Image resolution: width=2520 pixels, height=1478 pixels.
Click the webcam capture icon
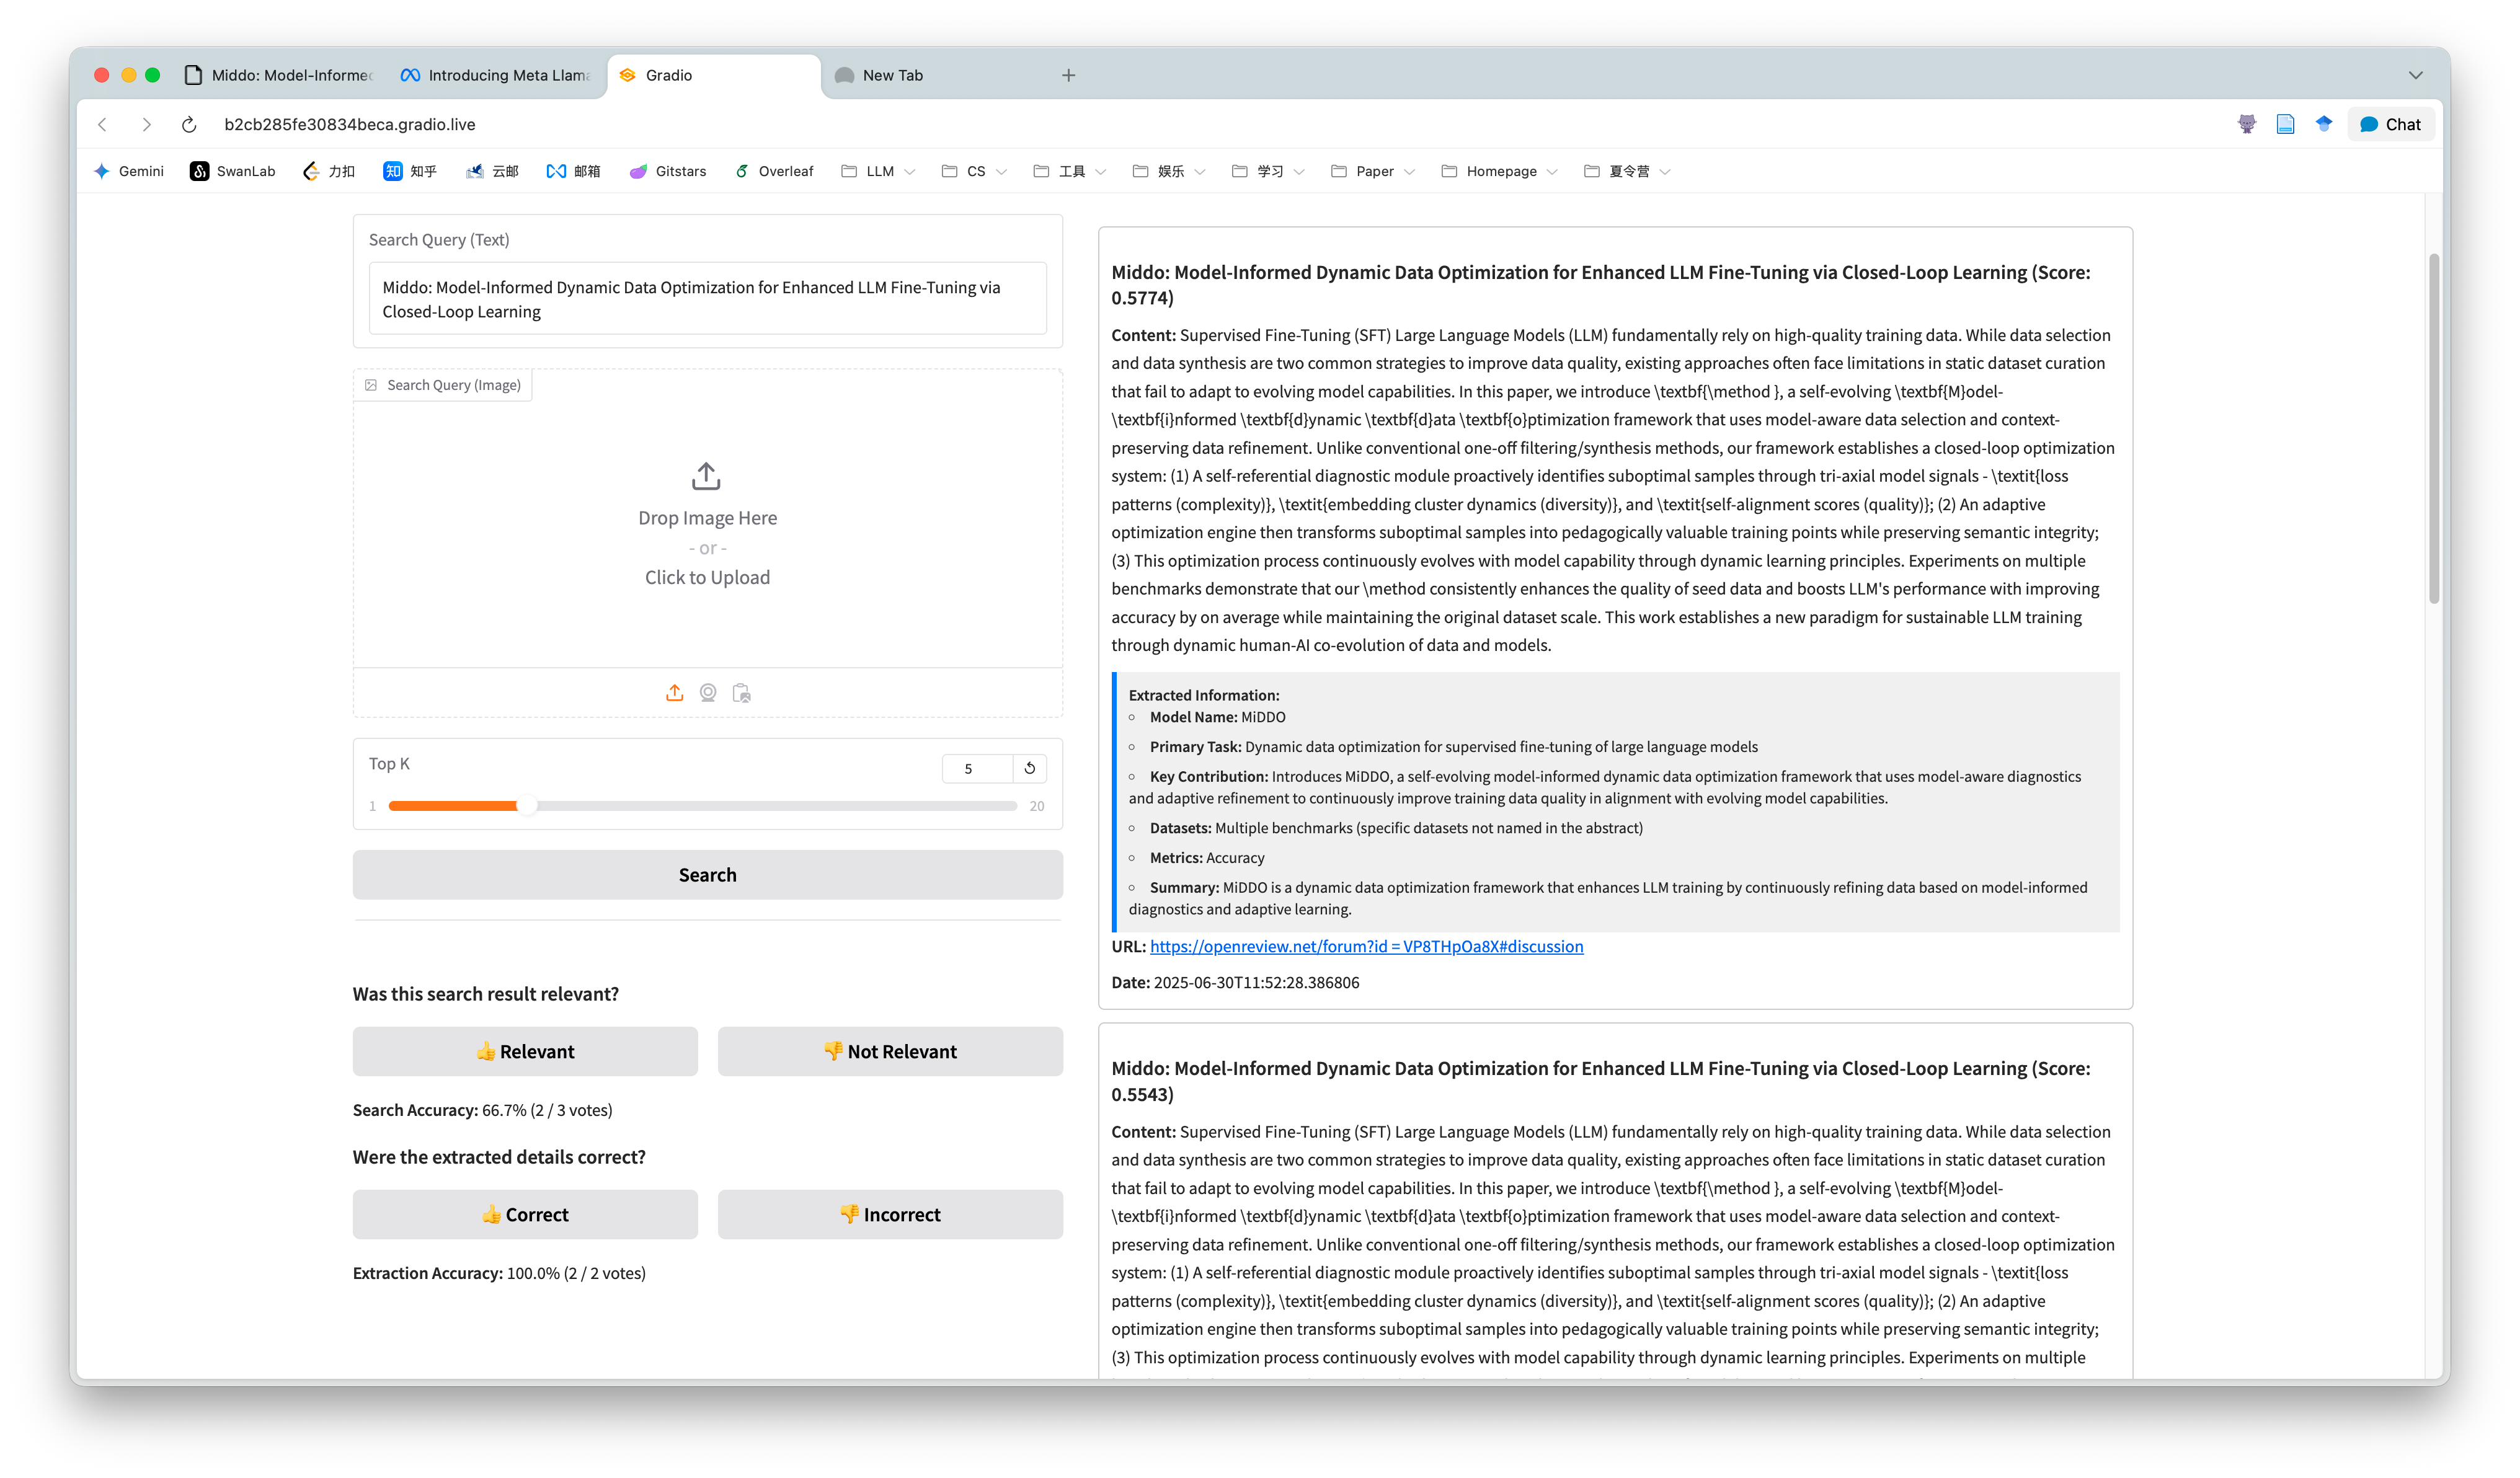pos(708,693)
